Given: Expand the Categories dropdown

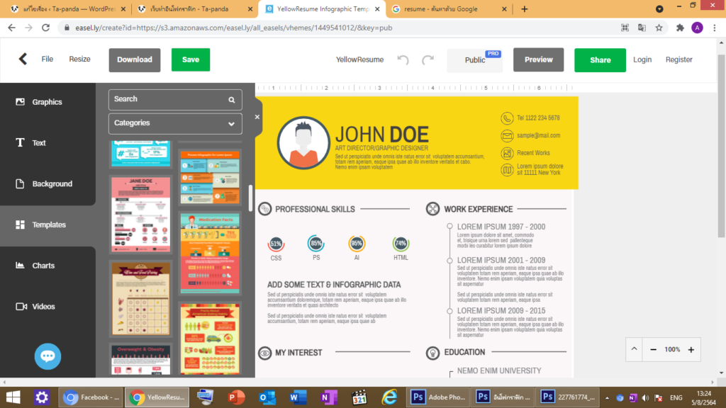Looking at the screenshot, I should click(x=175, y=123).
